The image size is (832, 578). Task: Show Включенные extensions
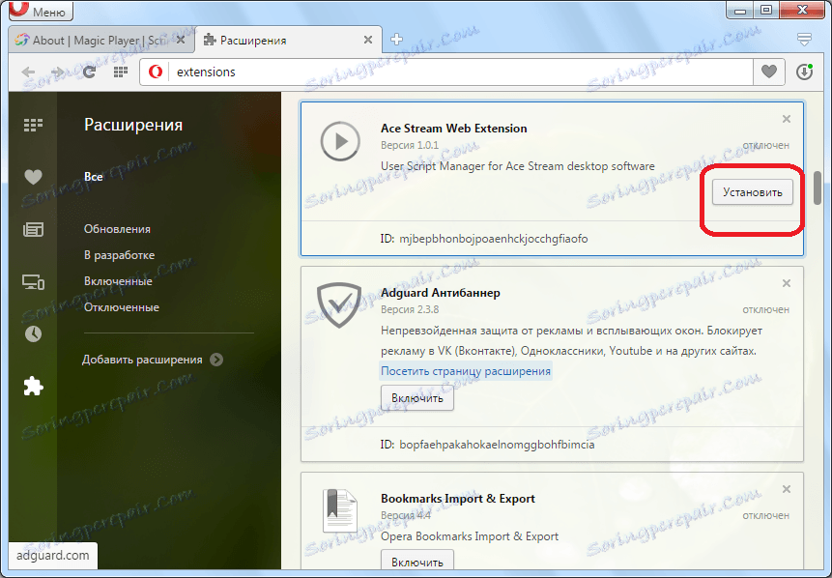[x=118, y=281]
